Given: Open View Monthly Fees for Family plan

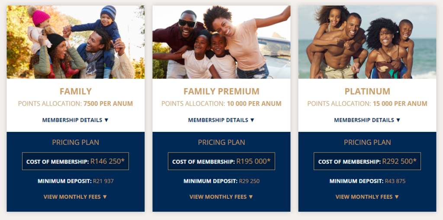Looking at the screenshot, I should click(75, 197).
